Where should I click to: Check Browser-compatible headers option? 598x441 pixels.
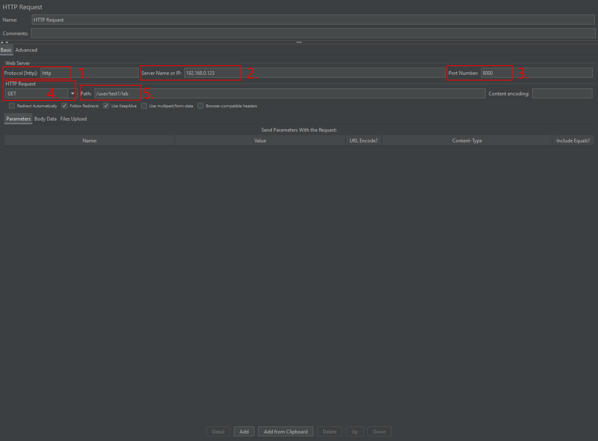tap(200, 106)
